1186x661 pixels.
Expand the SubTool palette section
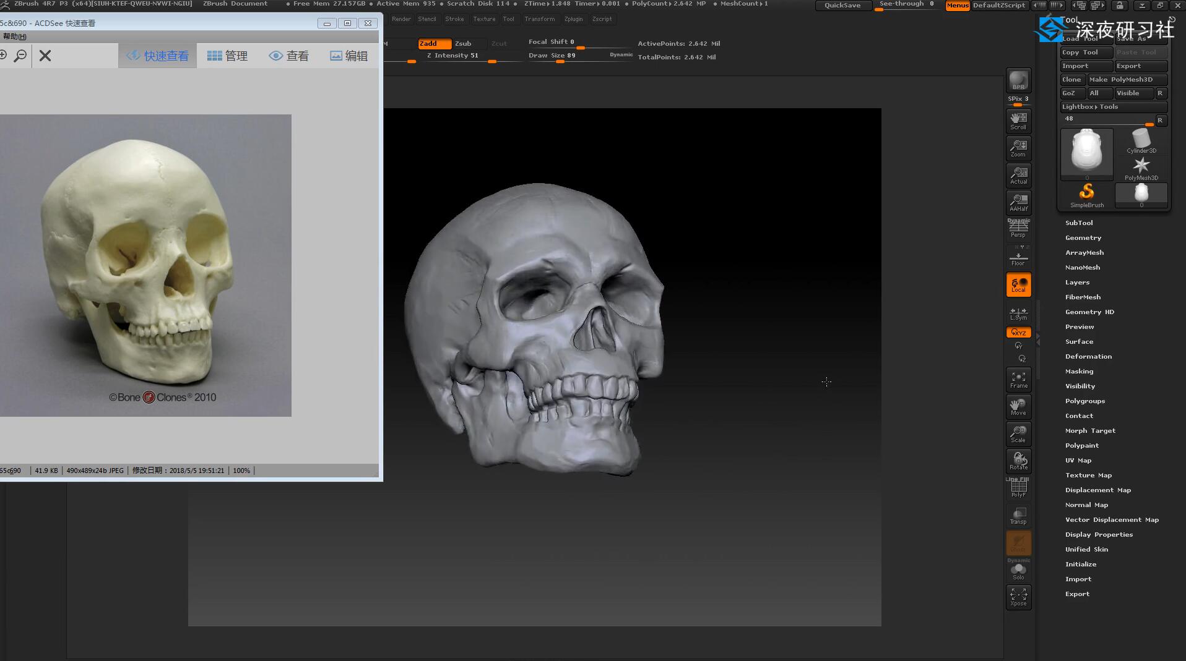pos(1079,223)
